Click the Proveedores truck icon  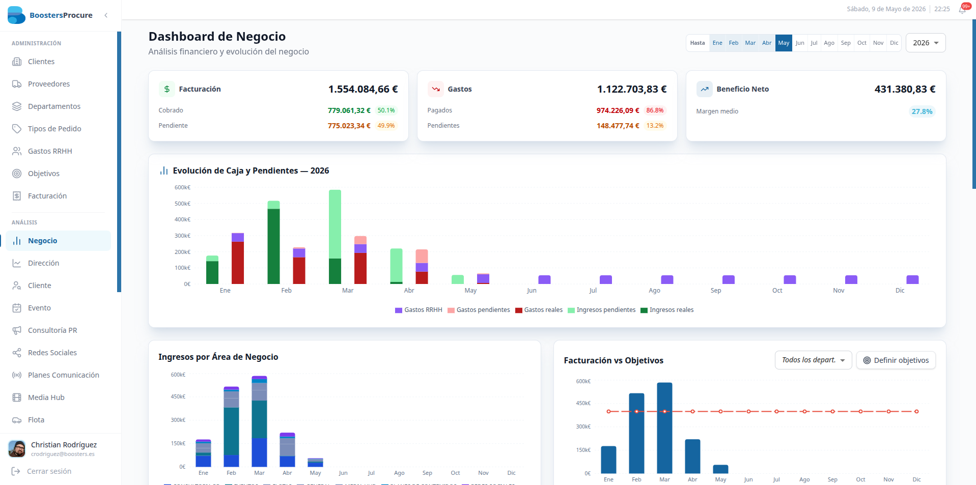17,84
